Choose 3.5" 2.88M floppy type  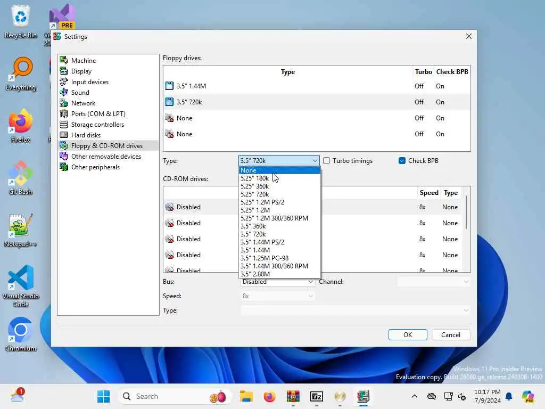pos(279,274)
